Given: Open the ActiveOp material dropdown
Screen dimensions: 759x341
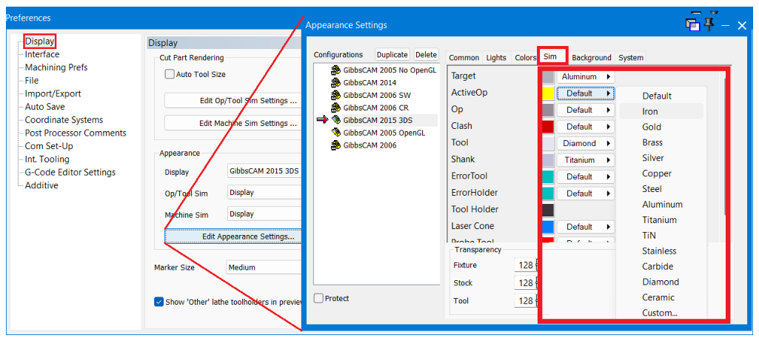Looking at the screenshot, I should point(585,93).
